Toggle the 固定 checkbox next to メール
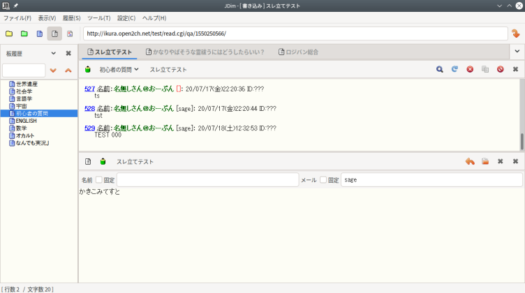 [x=323, y=180]
